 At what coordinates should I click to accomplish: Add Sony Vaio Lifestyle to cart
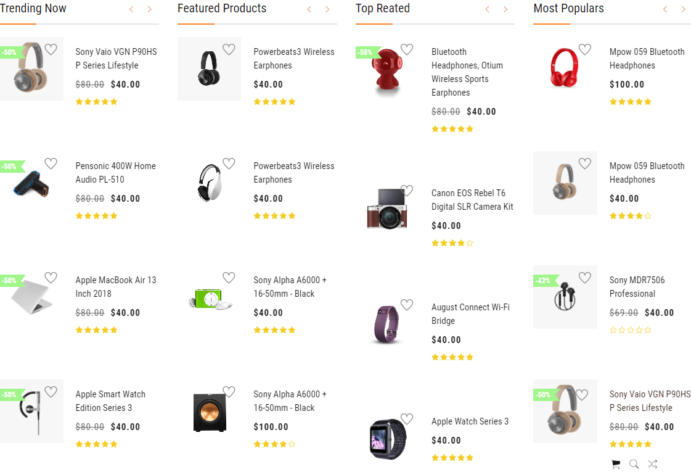coord(615,464)
